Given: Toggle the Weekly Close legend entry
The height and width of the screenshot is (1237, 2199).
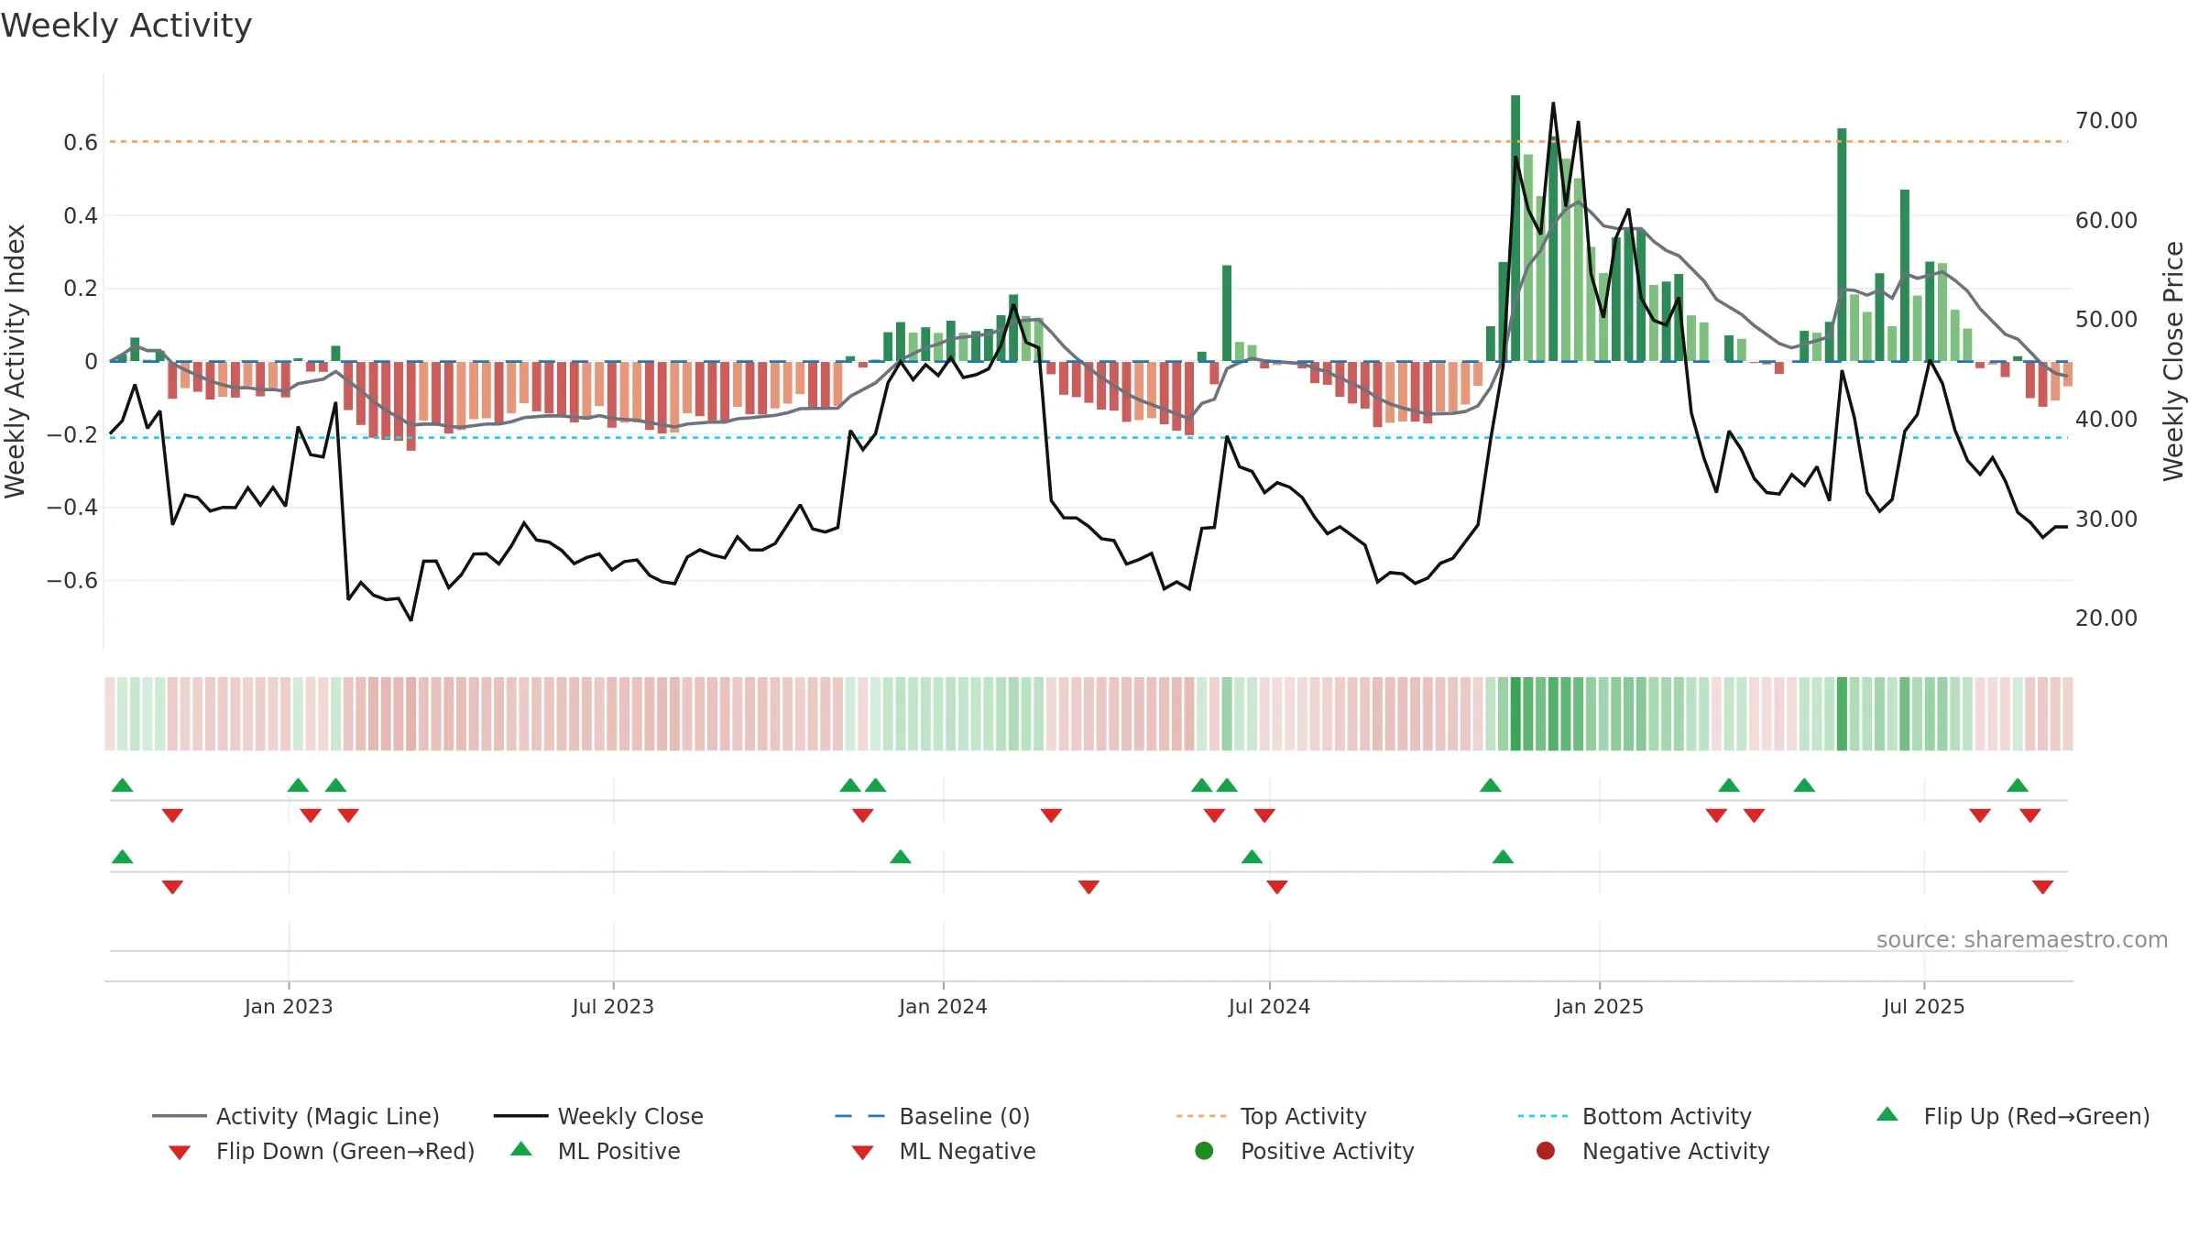Looking at the screenshot, I should pos(598,1116).
